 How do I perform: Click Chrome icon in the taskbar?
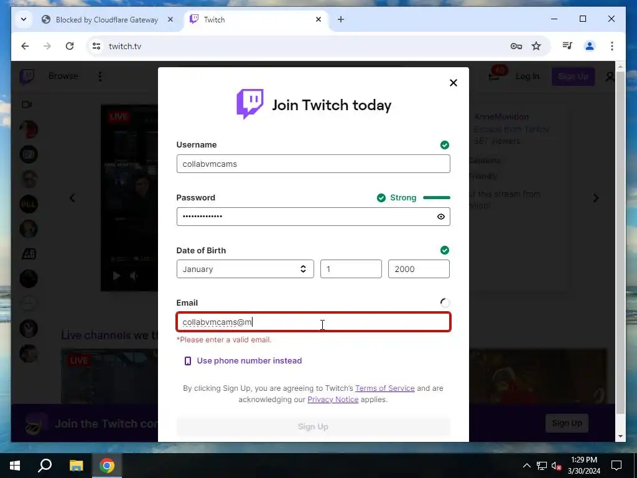[107, 466]
